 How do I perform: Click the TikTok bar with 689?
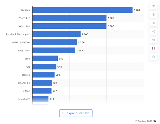point(45,58)
